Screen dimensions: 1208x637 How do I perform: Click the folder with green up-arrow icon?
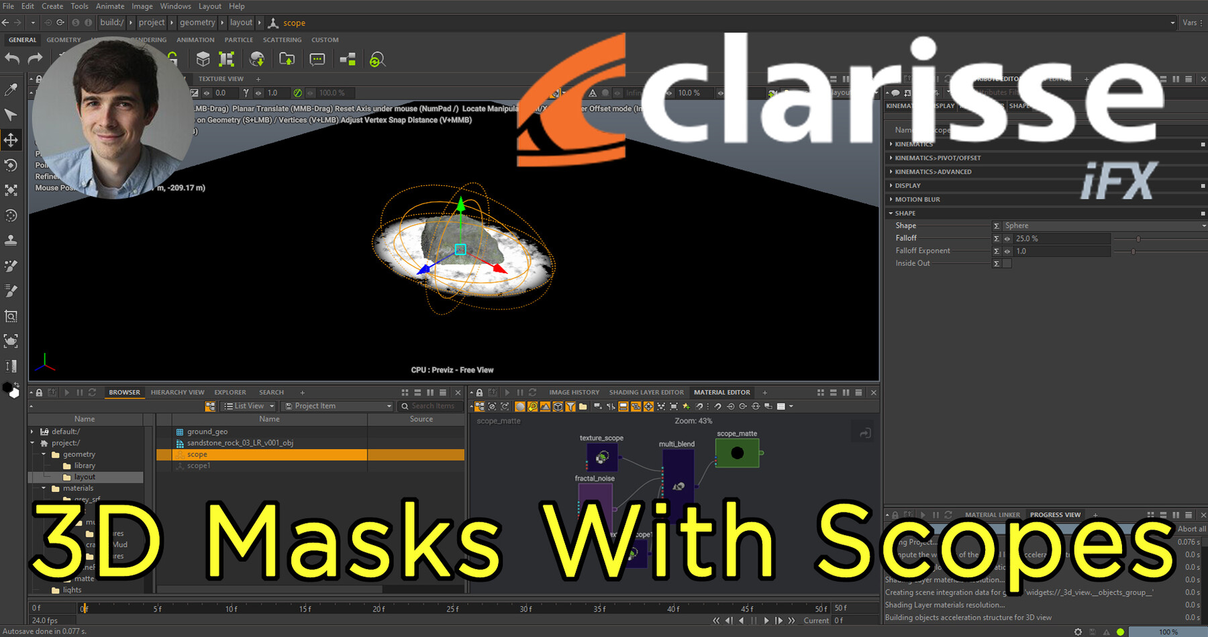(x=287, y=59)
